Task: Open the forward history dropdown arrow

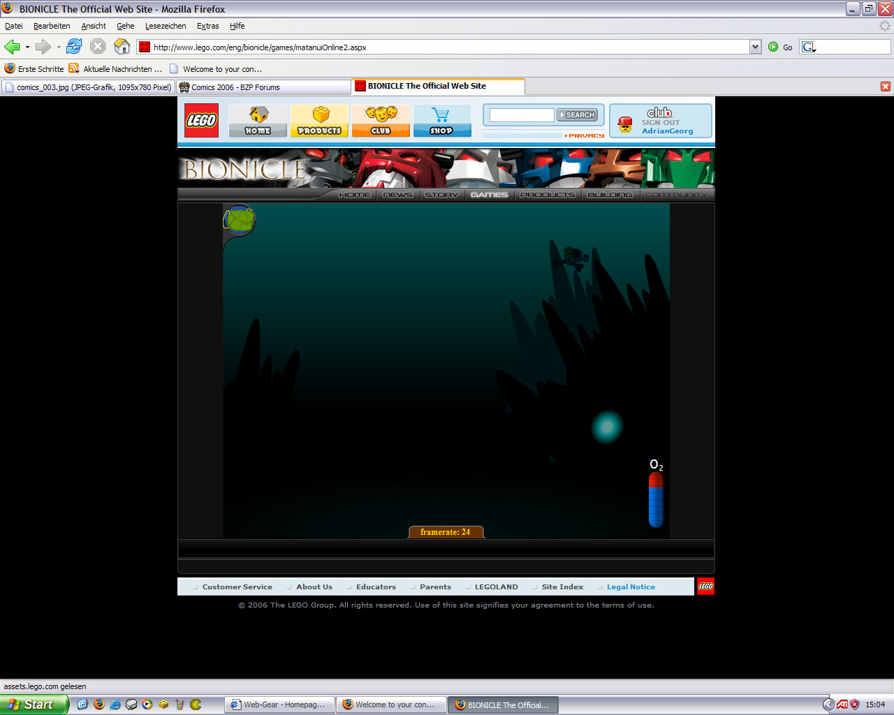Action: 59,47
